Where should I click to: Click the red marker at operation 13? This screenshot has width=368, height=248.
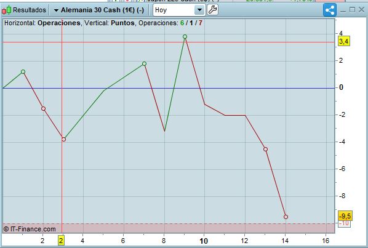pos(265,149)
